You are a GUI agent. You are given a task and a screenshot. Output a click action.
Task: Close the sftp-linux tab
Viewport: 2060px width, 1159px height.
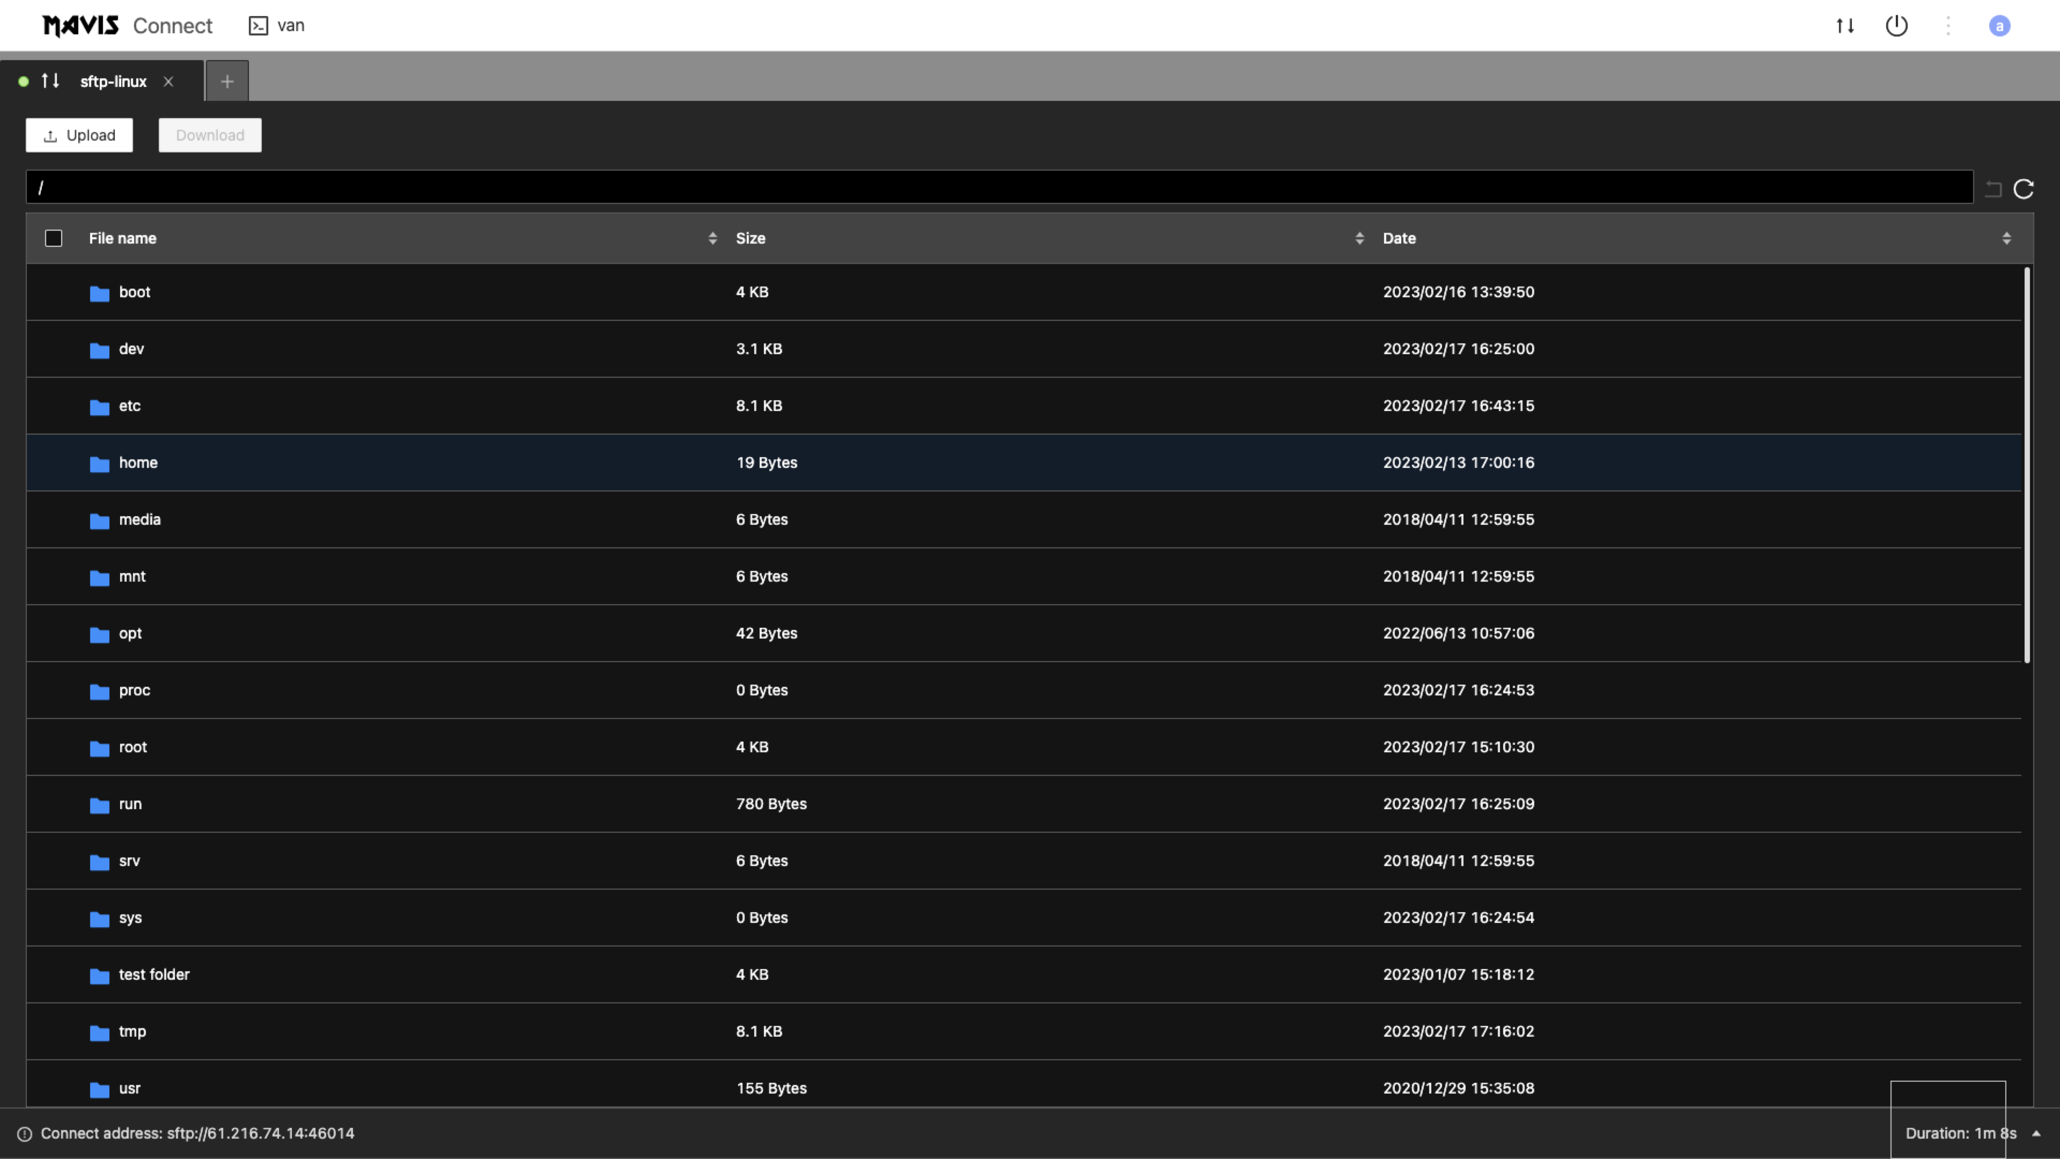(168, 82)
